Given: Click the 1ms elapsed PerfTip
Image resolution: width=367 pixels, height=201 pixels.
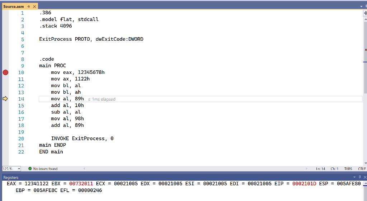Looking at the screenshot, I should click(101, 99).
